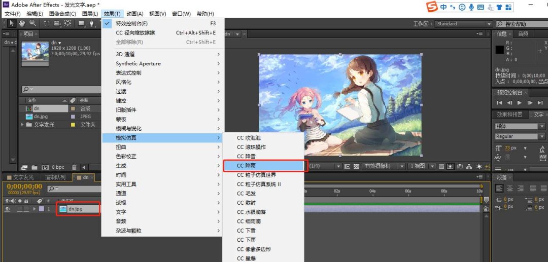Select the Unified Camera tool
This screenshot has width=548, height=262.
coord(57,23)
